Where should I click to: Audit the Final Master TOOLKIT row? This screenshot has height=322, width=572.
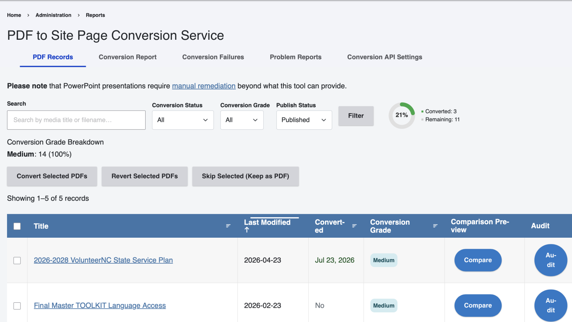click(551, 305)
